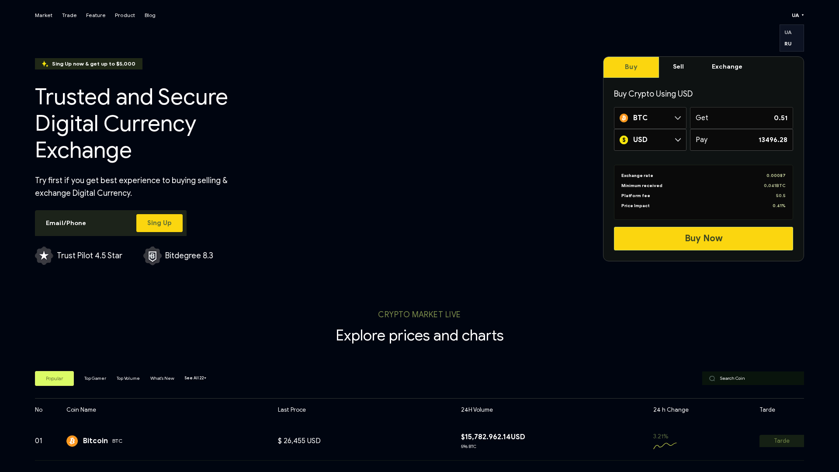Open the Product menu item

pyautogui.click(x=125, y=15)
